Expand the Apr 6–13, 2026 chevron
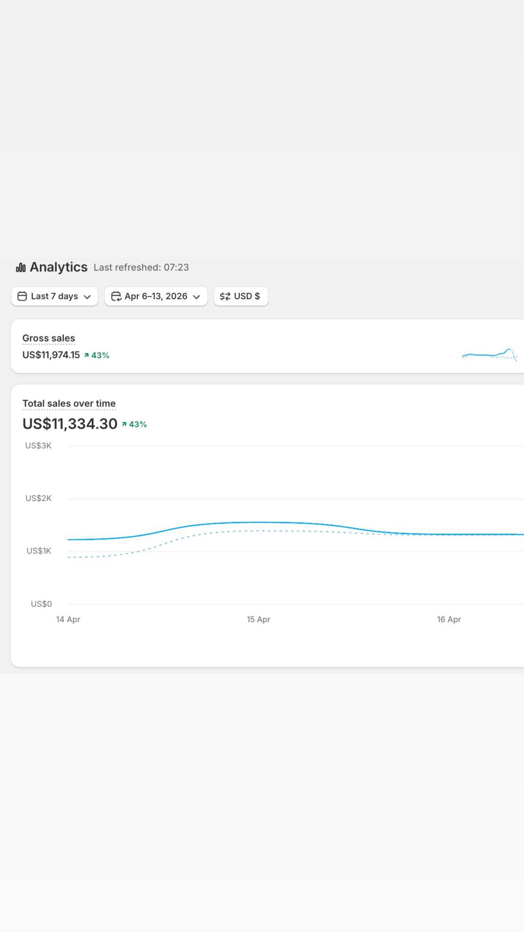The width and height of the screenshot is (524, 932). click(x=196, y=297)
